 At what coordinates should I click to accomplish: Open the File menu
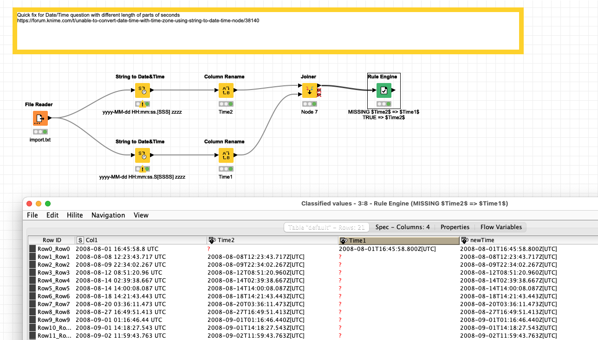[x=32, y=215]
